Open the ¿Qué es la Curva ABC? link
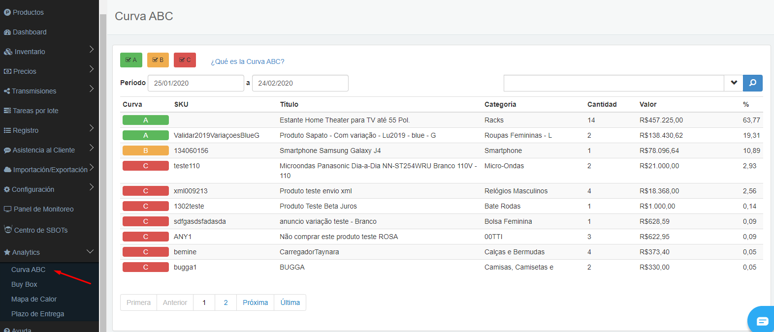This screenshot has height=332, width=774. 248,61
